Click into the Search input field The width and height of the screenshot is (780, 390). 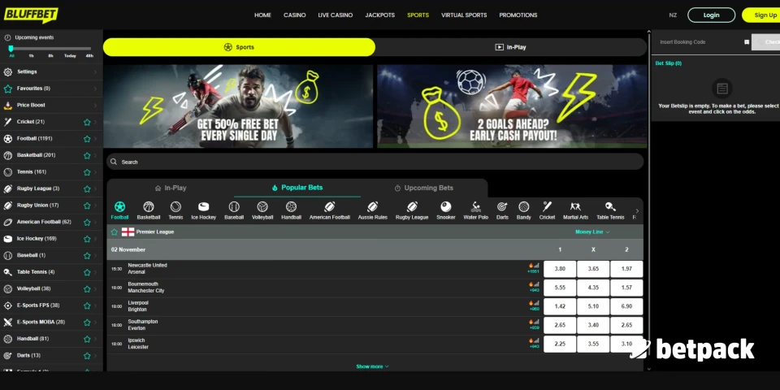click(x=374, y=162)
